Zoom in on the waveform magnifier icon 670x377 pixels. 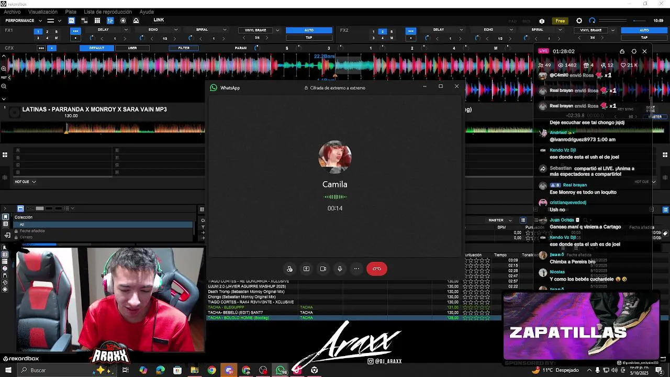pos(4,69)
